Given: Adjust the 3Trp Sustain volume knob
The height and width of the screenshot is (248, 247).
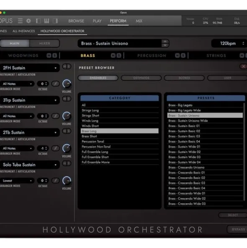Looking at the screenshot, I should tap(67, 116).
